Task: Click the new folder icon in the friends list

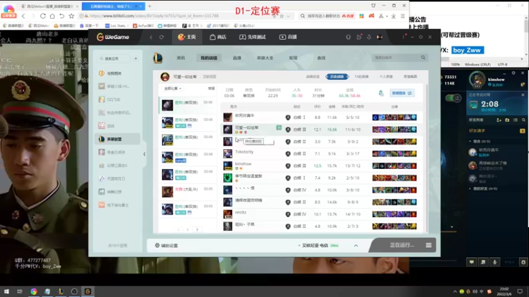Action: point(507,120)
